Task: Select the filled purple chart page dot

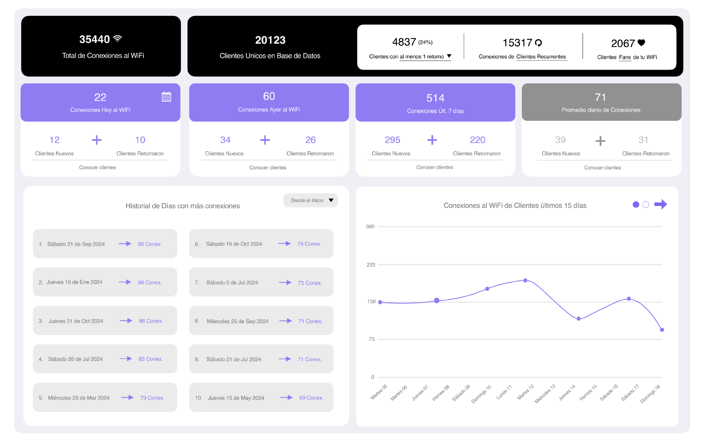Action: [636, 205]
